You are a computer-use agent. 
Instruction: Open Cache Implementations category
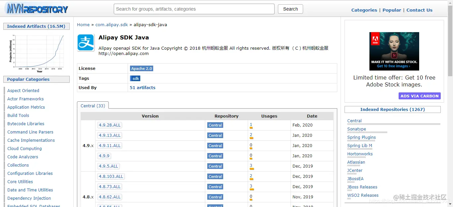(31, 140)
